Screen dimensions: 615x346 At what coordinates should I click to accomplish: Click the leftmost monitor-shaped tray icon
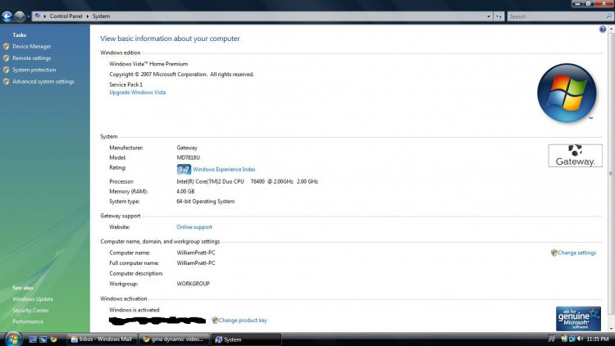pos(552,339)
